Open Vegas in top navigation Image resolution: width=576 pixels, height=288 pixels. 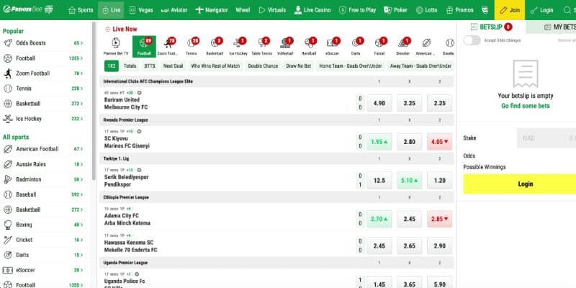pos(141,10)
